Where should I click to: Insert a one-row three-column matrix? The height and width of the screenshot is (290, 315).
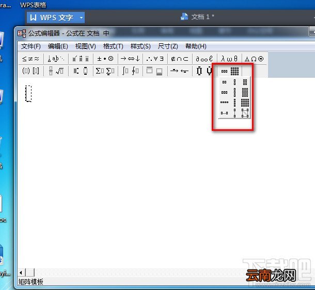coord(225,92)
